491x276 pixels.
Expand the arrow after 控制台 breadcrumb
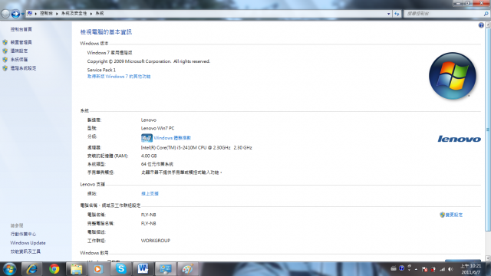click(57, 14)
